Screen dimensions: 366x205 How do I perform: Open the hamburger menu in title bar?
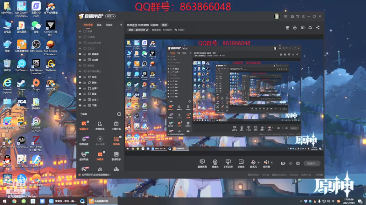(303, 16)
